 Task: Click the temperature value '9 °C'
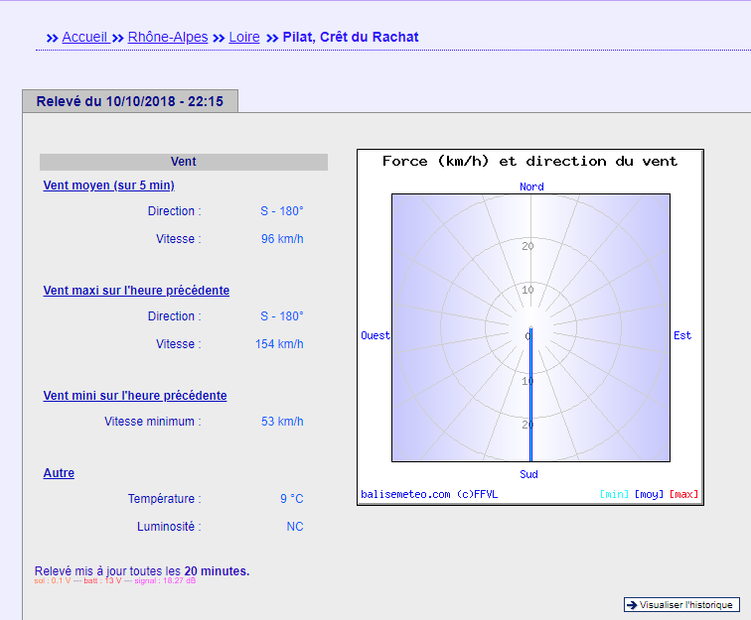[292, 499]
